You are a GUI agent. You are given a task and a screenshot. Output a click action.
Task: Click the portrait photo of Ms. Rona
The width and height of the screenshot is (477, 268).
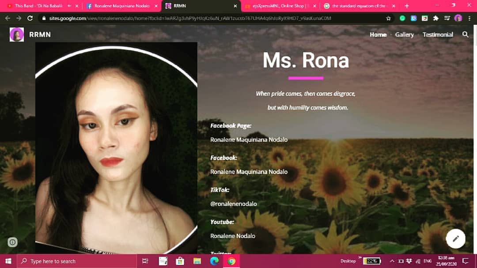[116, 148]
